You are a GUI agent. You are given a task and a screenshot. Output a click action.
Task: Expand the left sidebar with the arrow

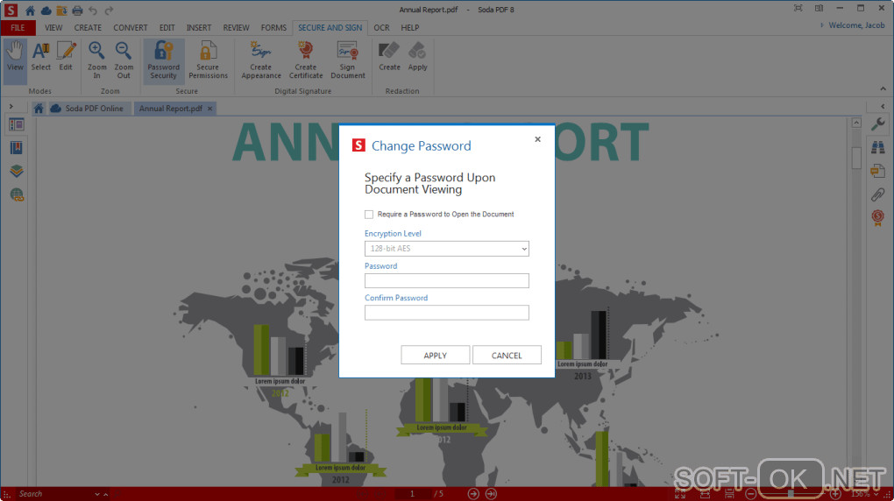pyautogui.click(x=11, y=107)
